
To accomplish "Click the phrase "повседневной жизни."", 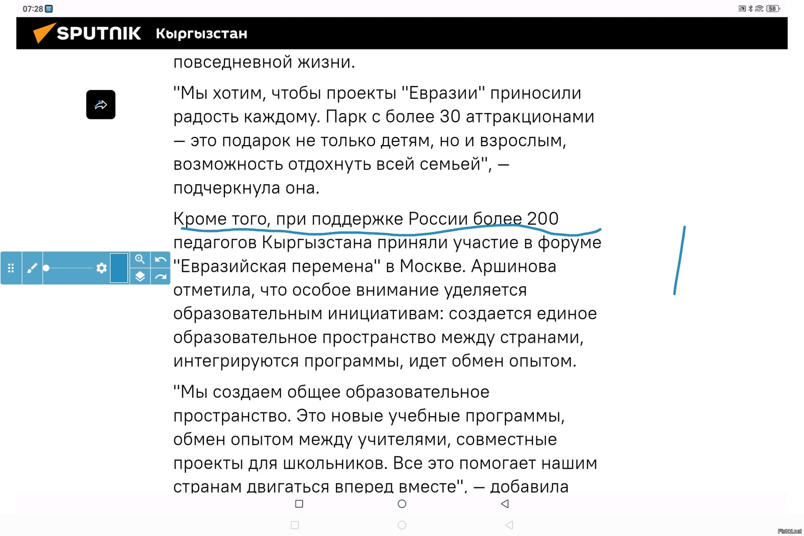I will (264, 62).
